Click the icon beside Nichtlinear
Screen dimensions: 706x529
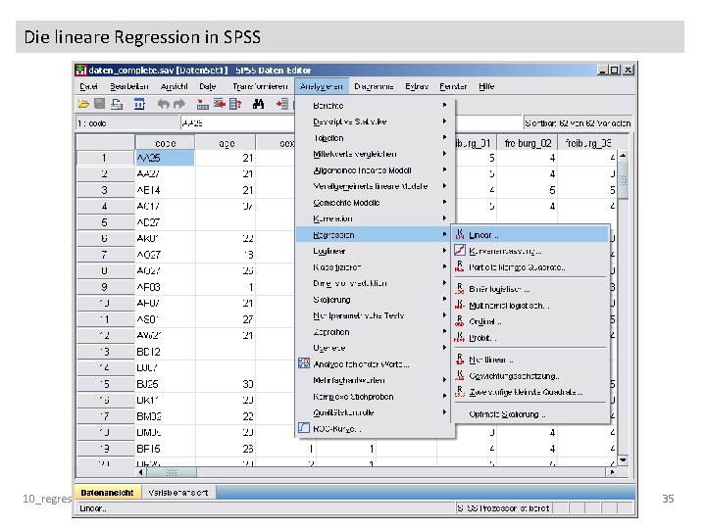coord(459,359)
